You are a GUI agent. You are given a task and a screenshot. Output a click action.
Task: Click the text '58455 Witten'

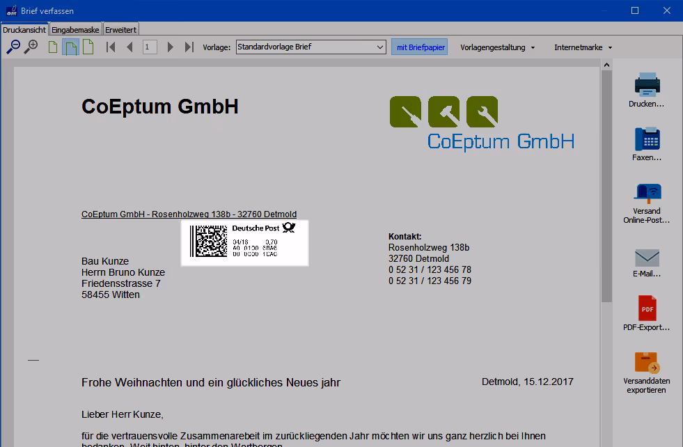point(111,295)
